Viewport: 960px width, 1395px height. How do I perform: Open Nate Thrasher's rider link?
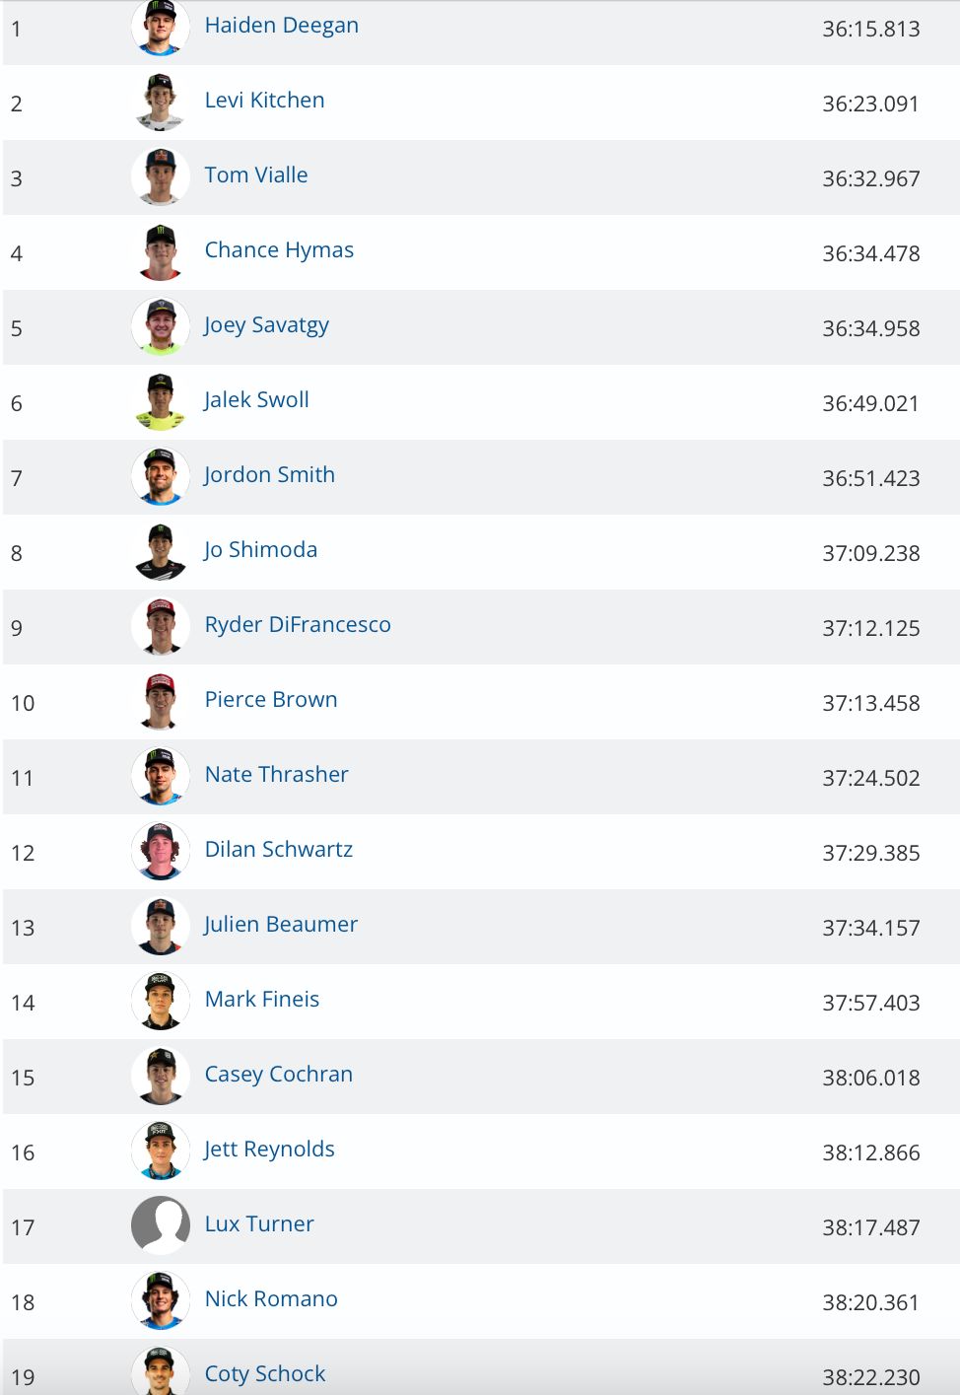click(277, 775)
